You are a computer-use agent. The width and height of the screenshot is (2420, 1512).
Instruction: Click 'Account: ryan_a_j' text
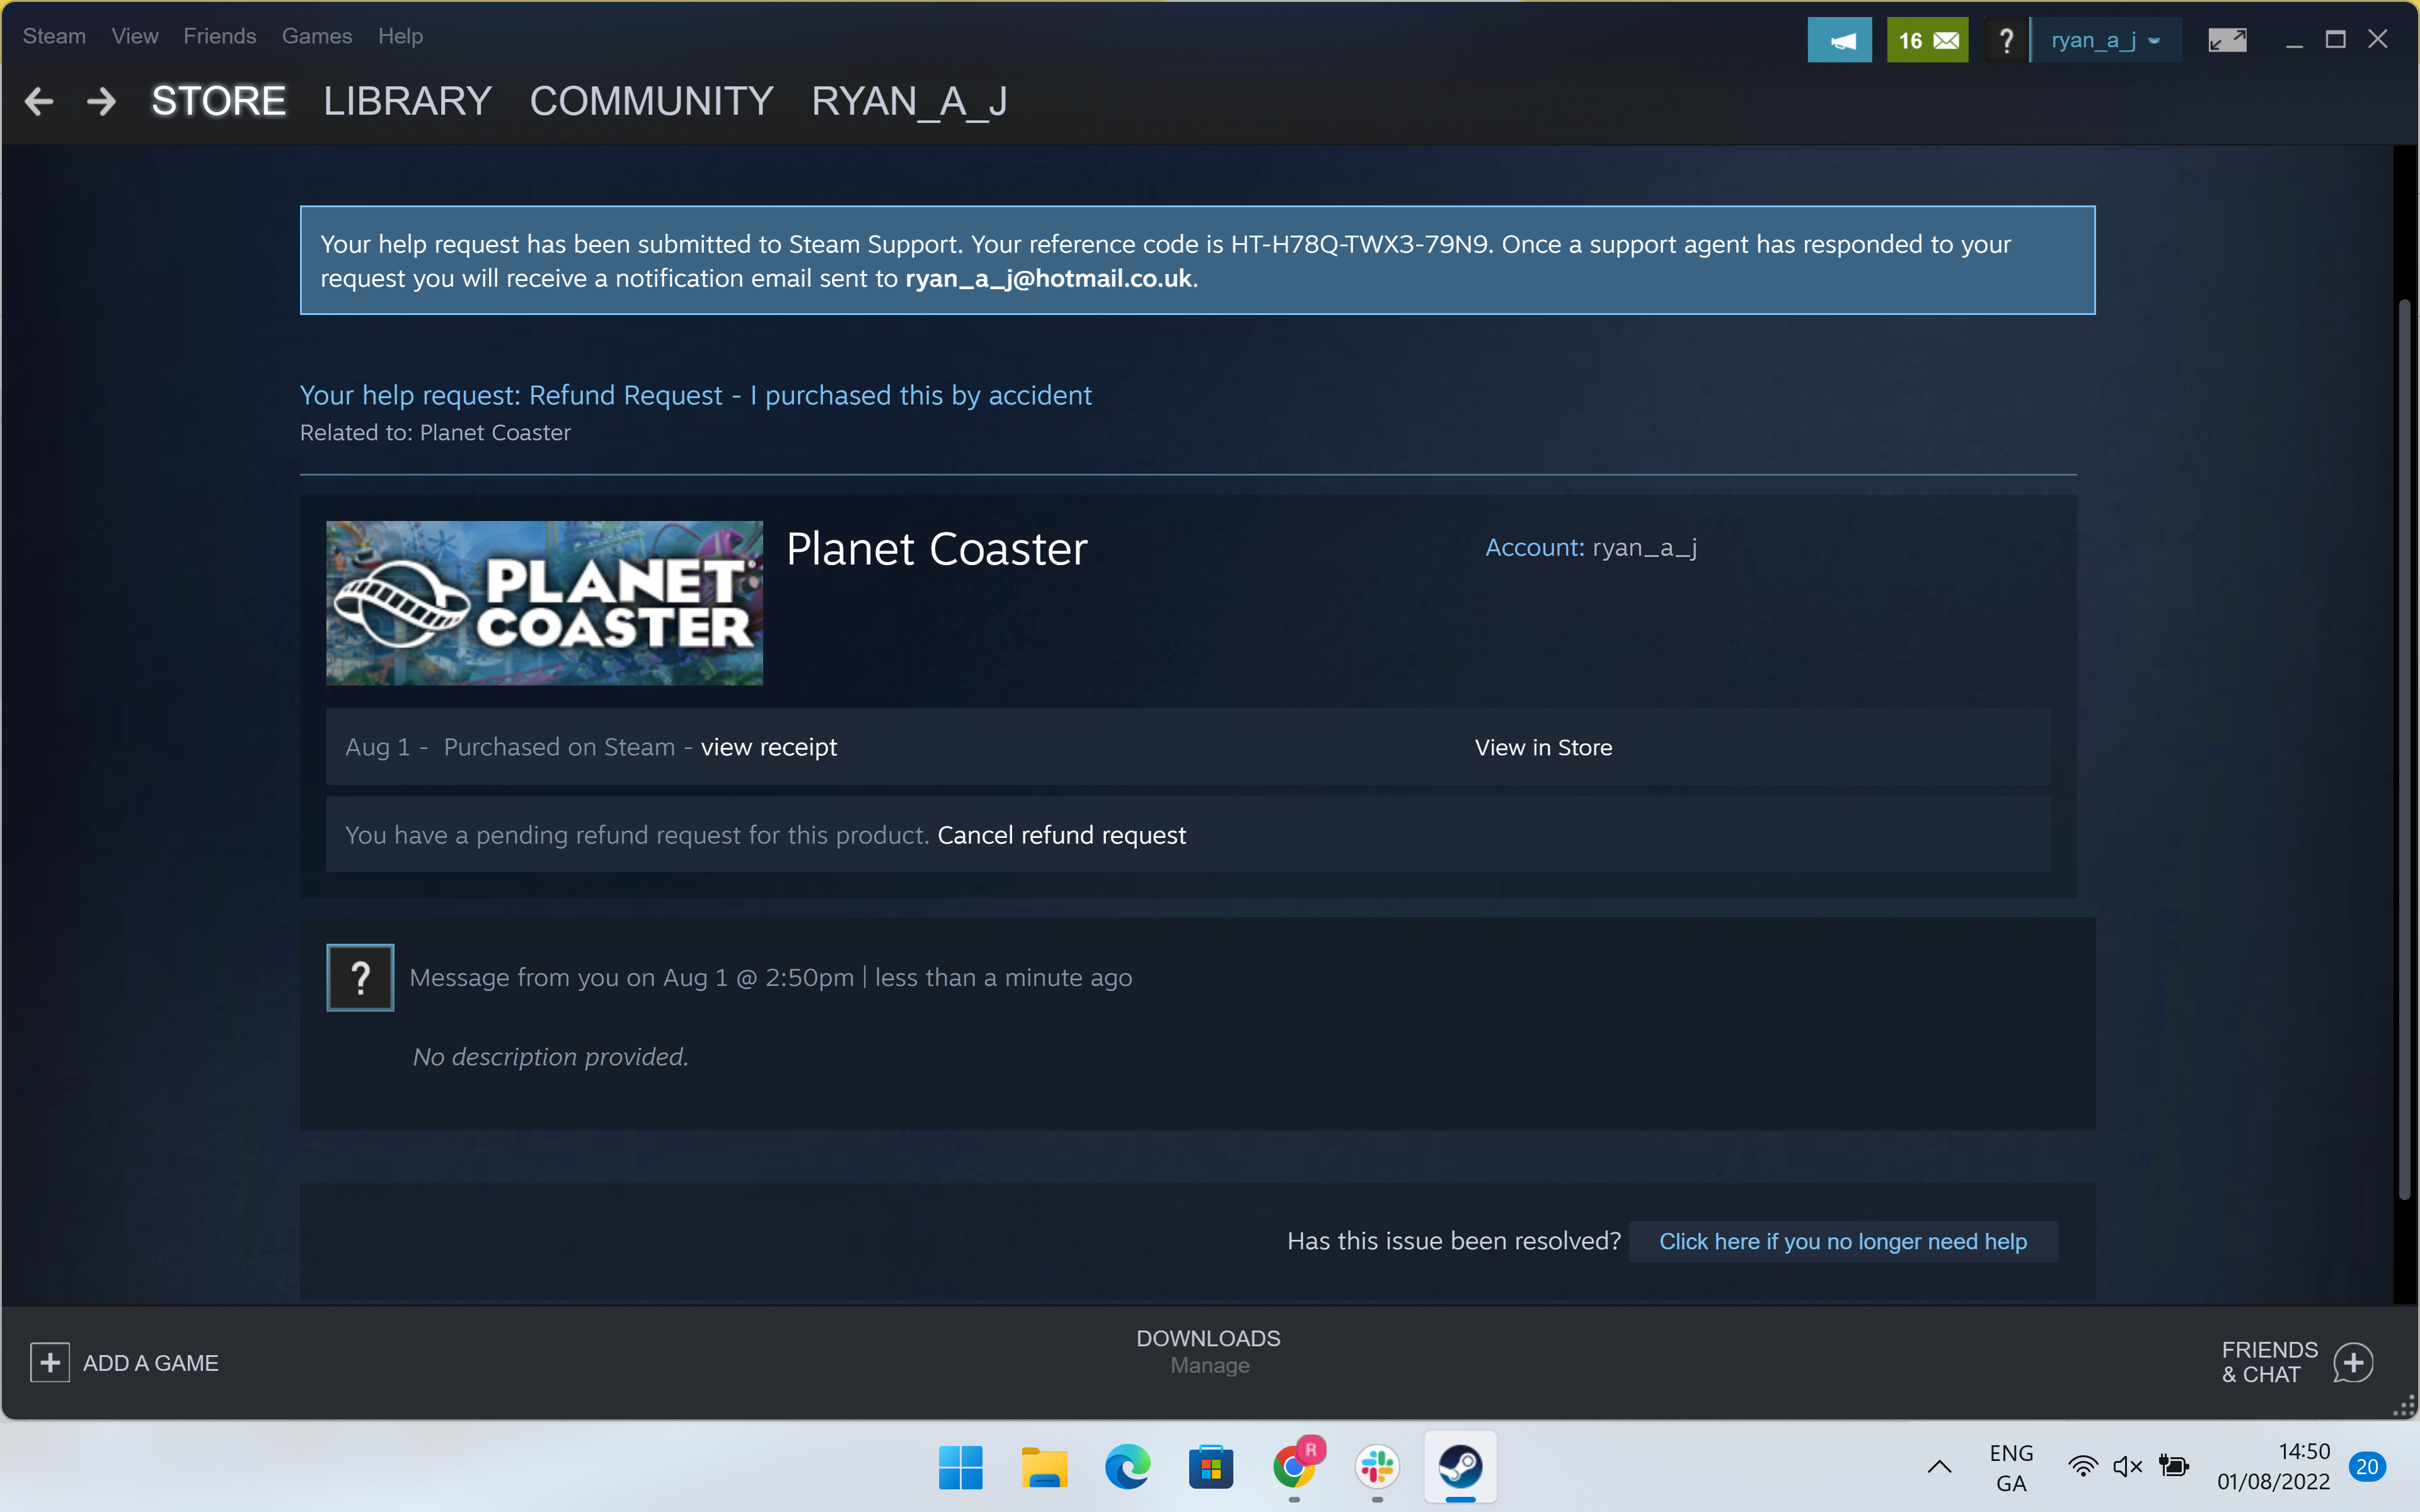point(1591,548)
